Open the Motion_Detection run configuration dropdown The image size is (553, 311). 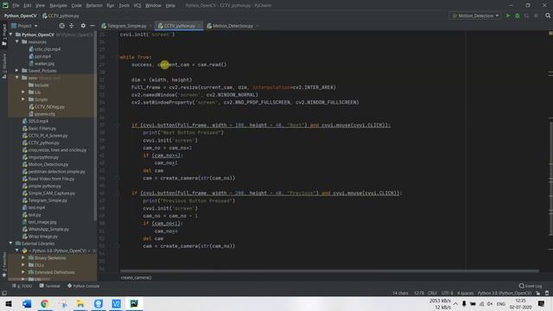(475, 16)
